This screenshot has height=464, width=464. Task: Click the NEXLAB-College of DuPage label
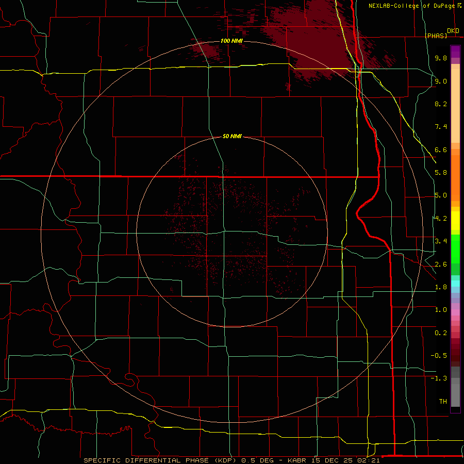pyautogui.click(x=411, y=6)
